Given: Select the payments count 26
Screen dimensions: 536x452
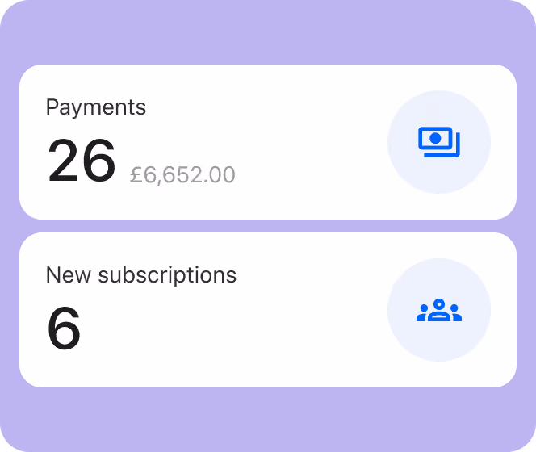Looking at the screenshot, I should click(x=82, y=161).
